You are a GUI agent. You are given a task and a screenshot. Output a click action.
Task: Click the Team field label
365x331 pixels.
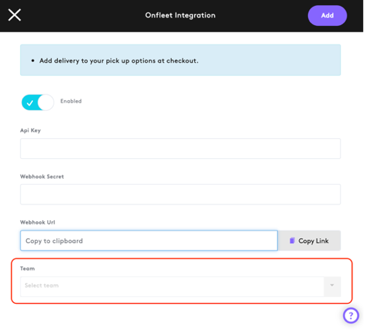coord(28,268)
